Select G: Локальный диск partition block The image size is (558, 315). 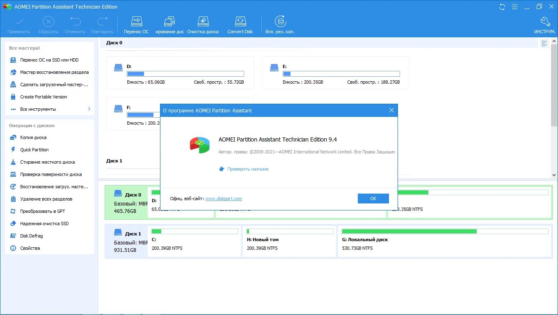click(445, 241)
